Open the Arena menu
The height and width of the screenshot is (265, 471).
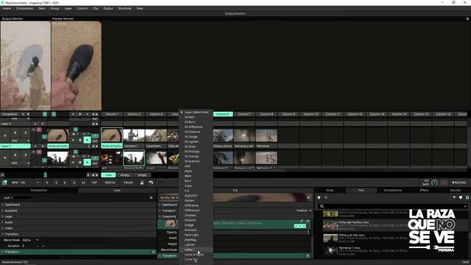tap(7, 8)
